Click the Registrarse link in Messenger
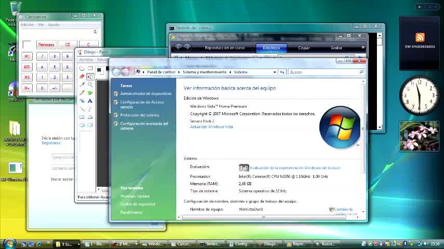This screenshot has width=444, height=249. pyautogui.click(x=51, y=143)
